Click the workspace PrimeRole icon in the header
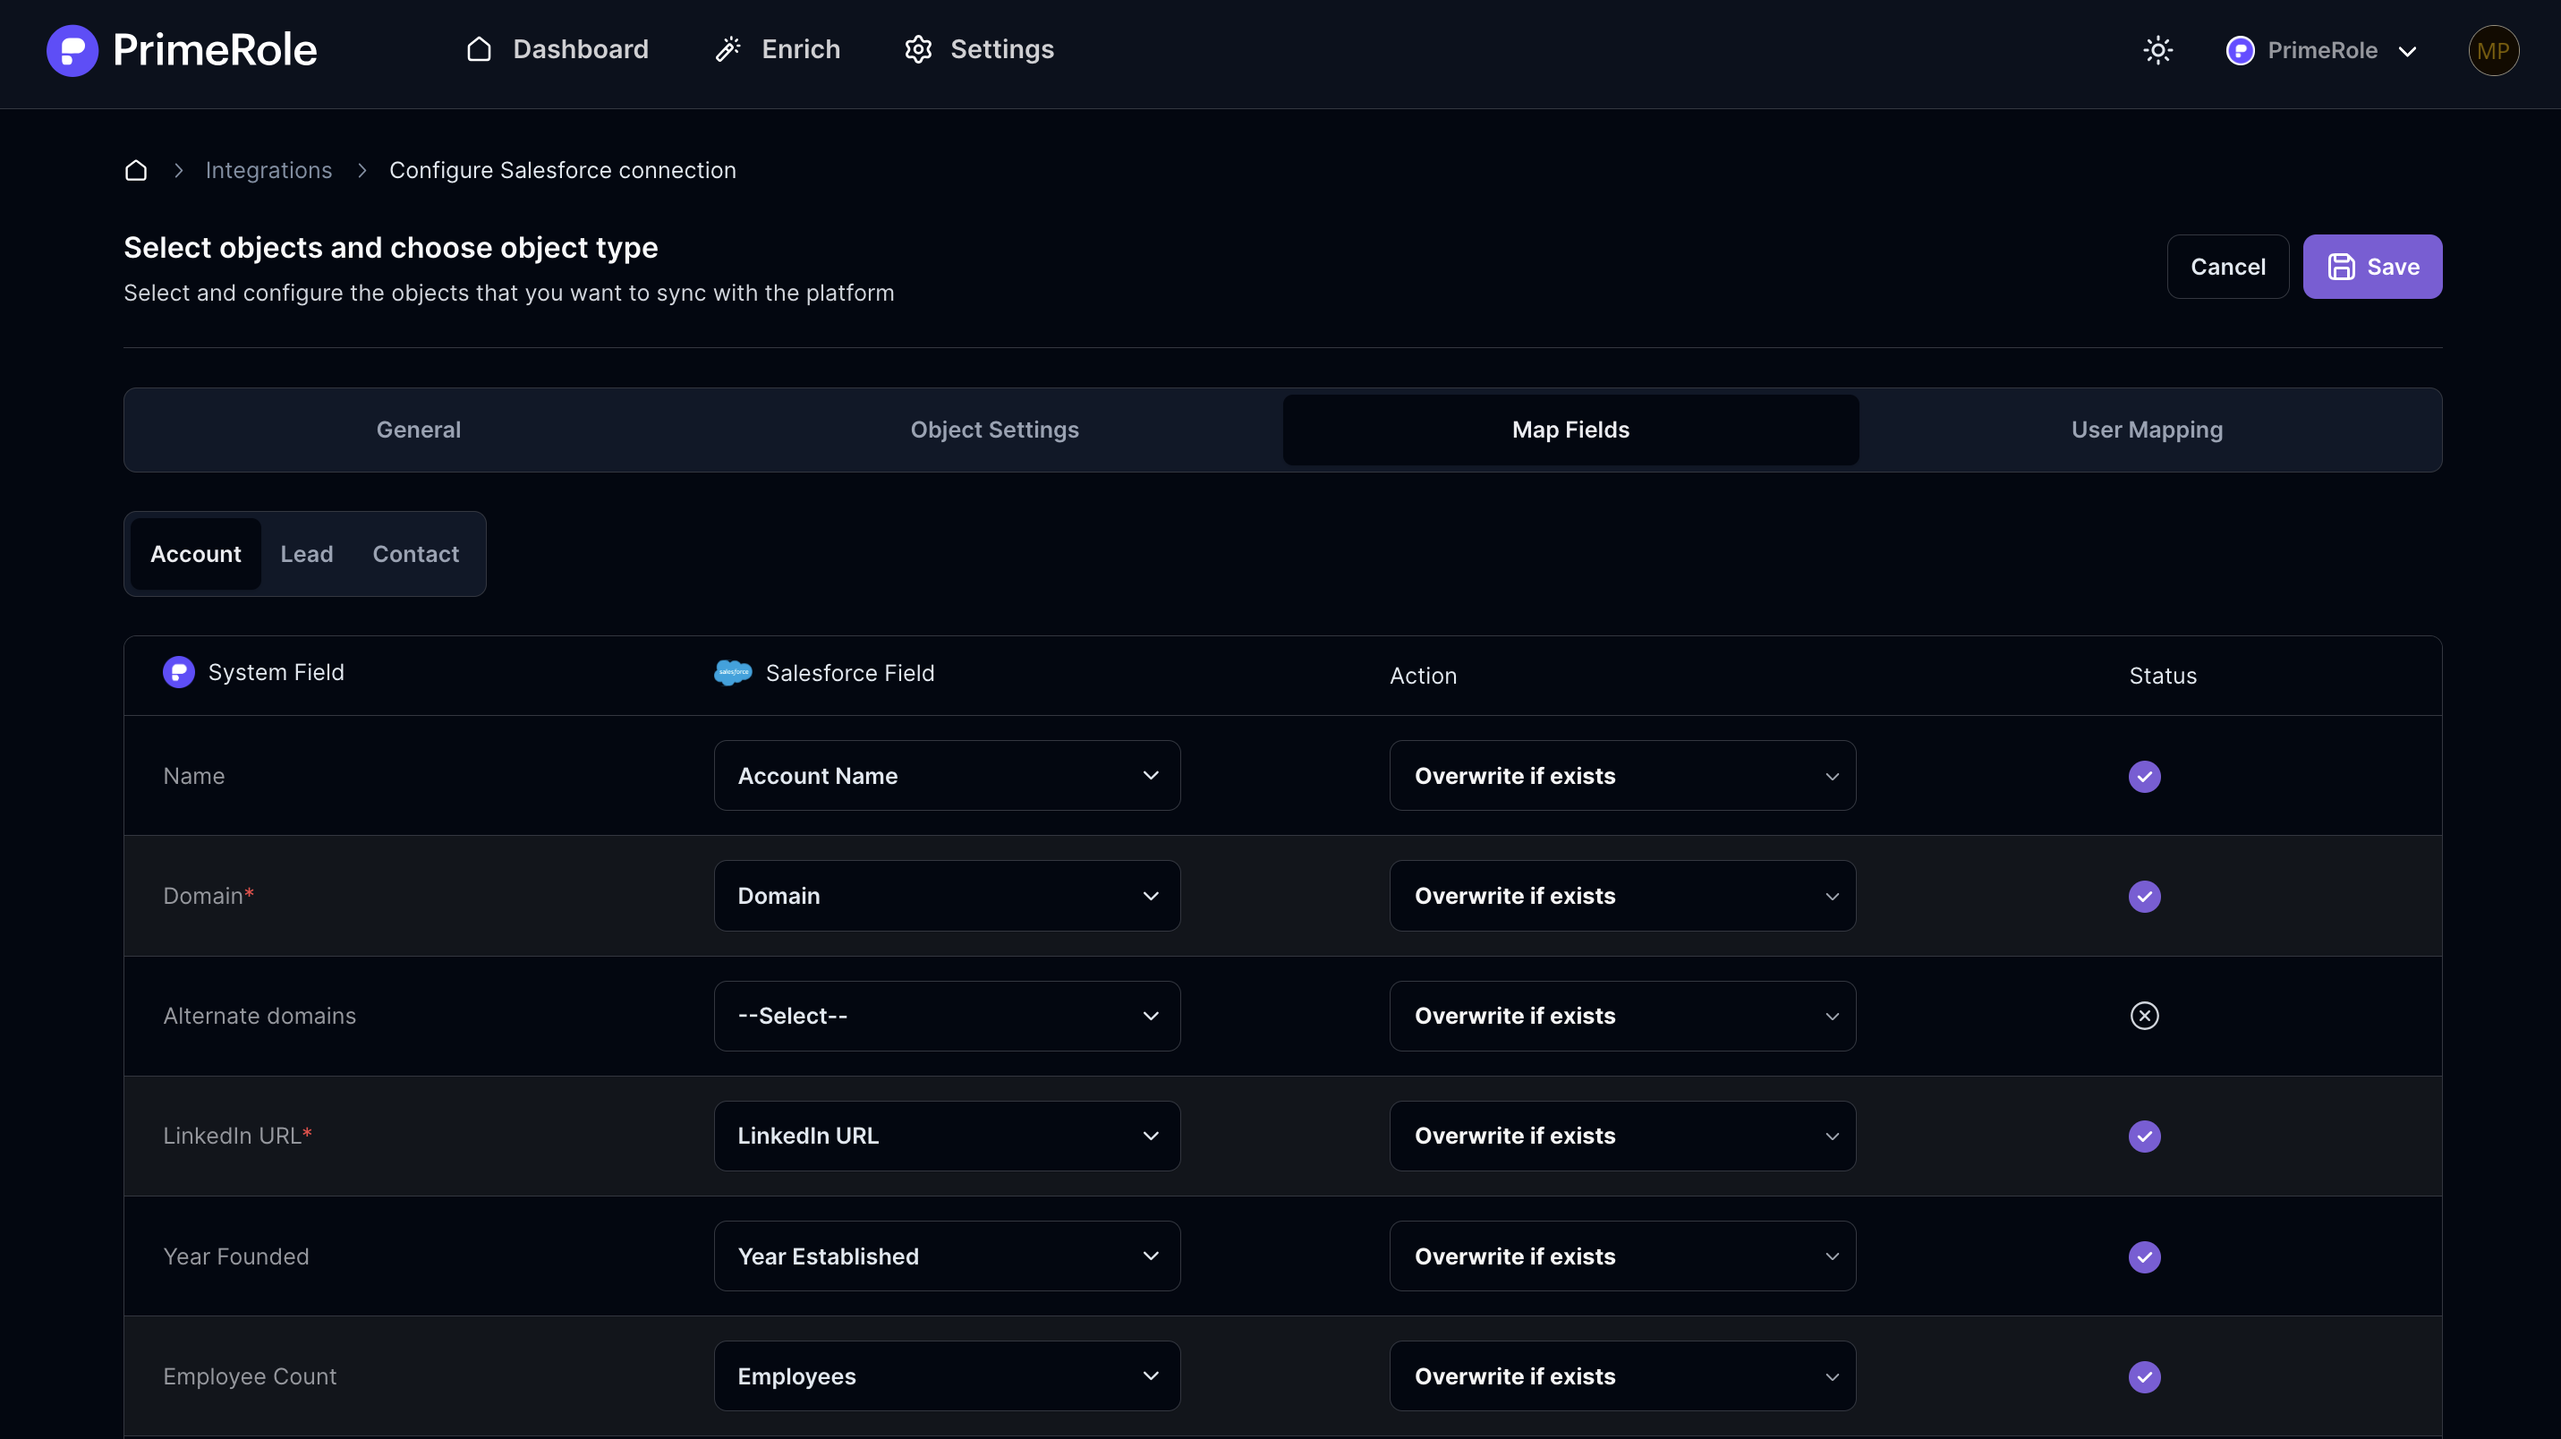 coord(2240,50)
